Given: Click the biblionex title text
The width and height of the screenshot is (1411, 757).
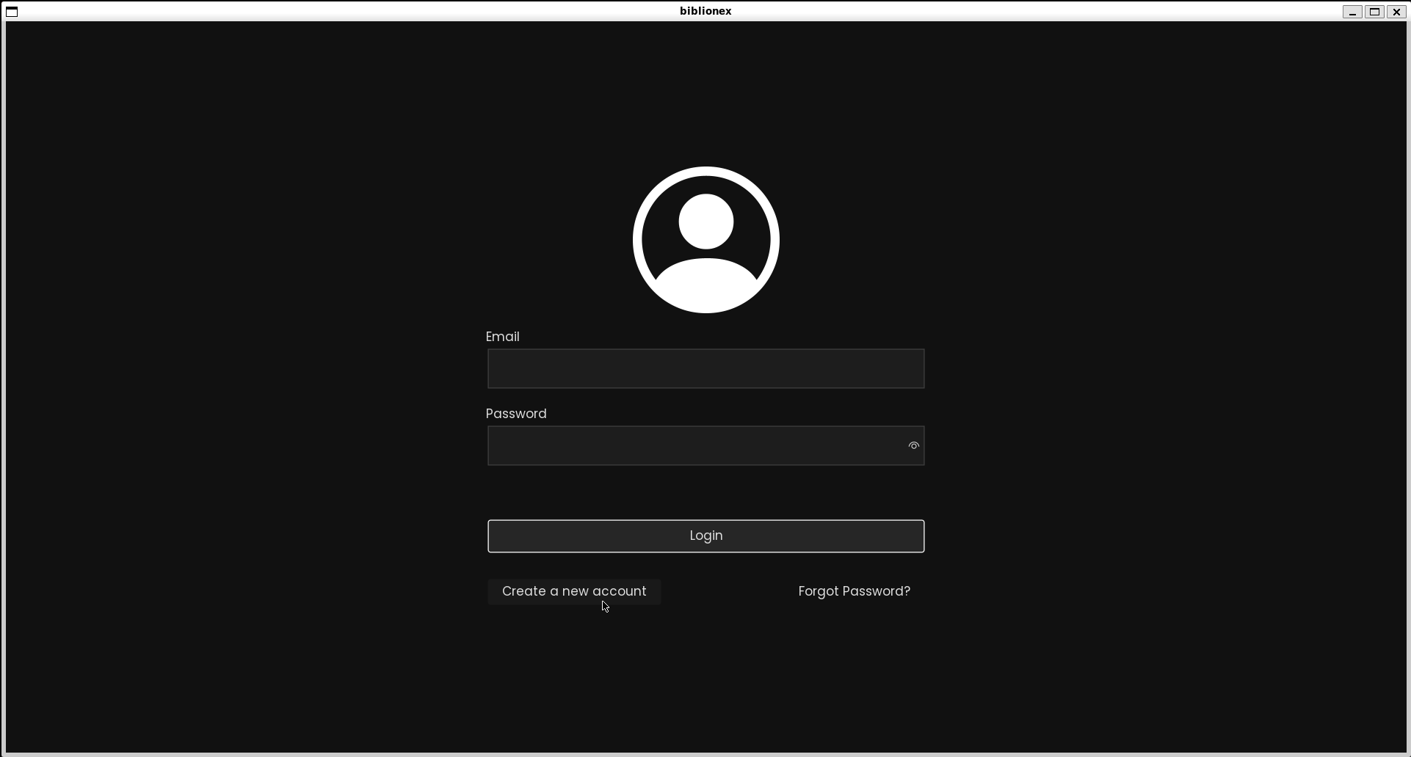Looking at the screenshot, I should point(705,11).
